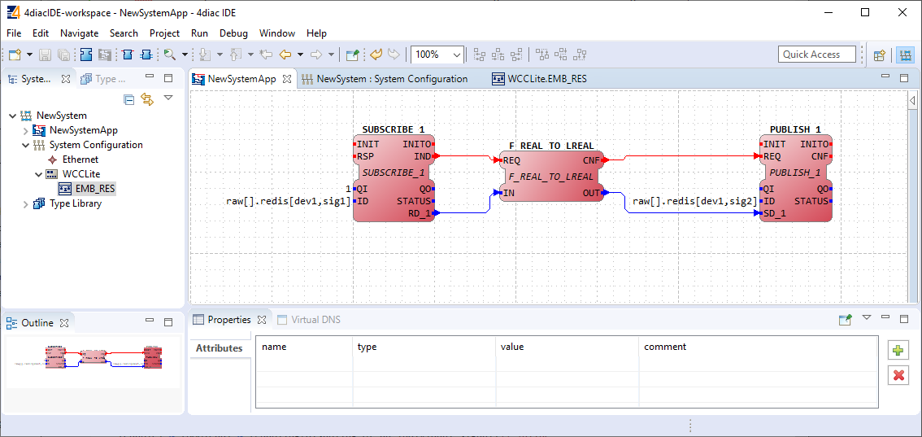Image resolution: width=922 pixels, height=437 pixels.
Task: Open the Project menu
Action: click(x=164, y=33)
